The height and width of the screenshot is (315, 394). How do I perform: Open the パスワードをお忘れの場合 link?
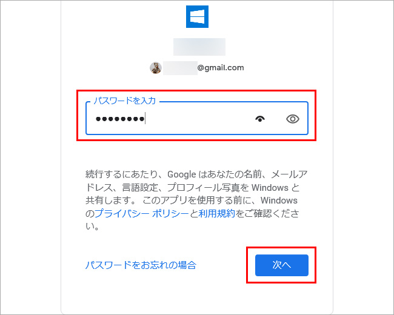[141, 265]
